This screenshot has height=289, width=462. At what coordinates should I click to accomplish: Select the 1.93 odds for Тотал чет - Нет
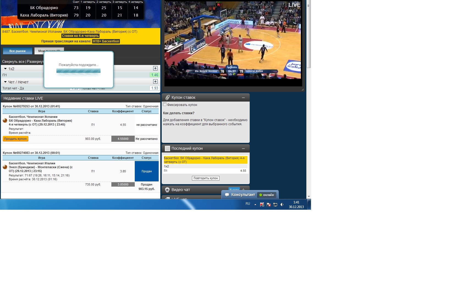point(155,88)
